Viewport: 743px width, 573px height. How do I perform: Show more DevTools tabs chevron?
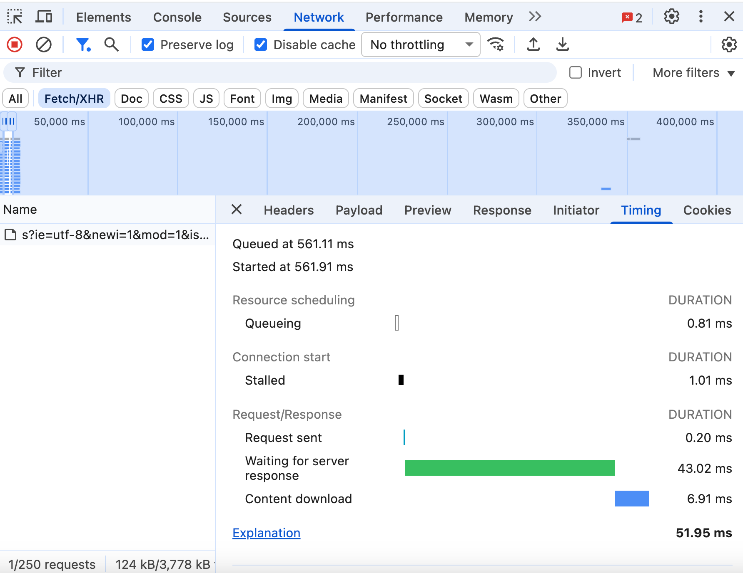click(x=535, y=17)
